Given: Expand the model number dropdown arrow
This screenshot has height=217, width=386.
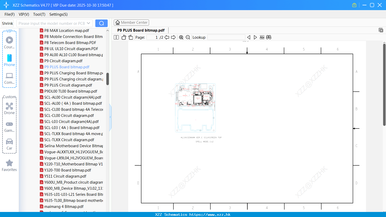Looking at the screenshot, I should click(x=88, y=23).
